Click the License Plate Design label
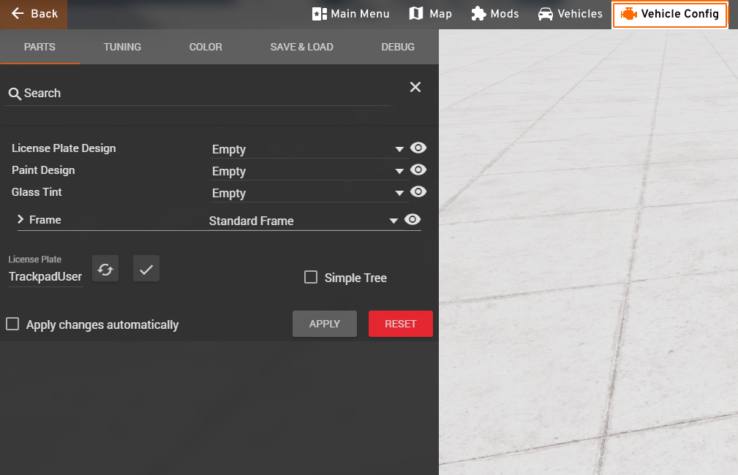Screen dimensions: 738x475 64,148
